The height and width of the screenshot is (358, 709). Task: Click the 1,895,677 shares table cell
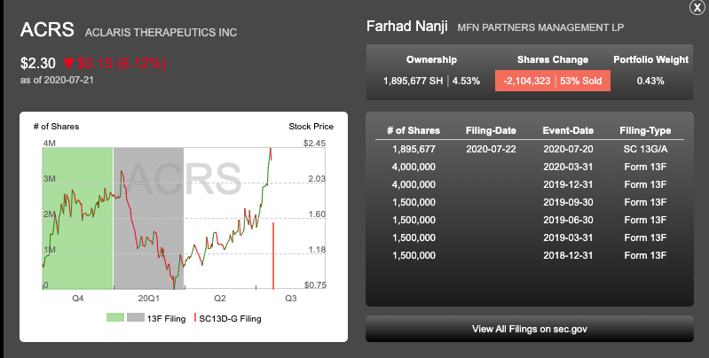click(x=414, y=149)
